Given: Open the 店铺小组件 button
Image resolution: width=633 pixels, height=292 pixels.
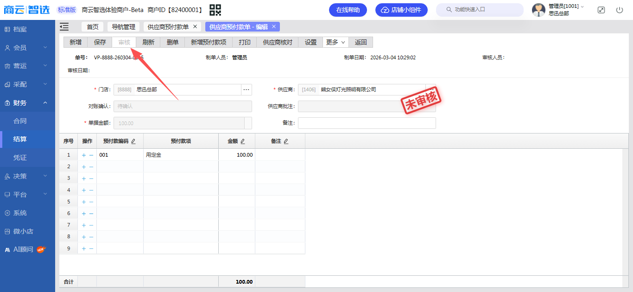Looking at the screenshot, I should pos(401,10).
